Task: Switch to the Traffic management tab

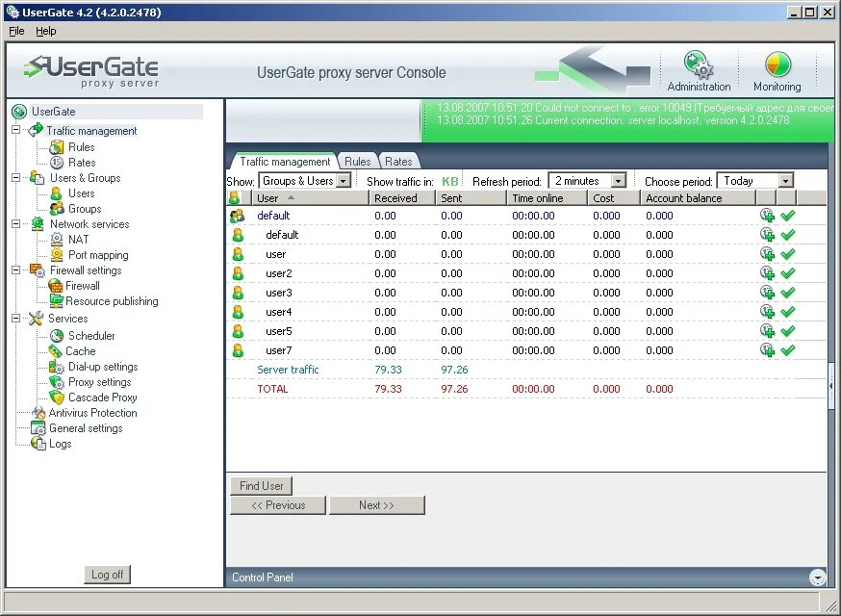Action: coord(284,162)
